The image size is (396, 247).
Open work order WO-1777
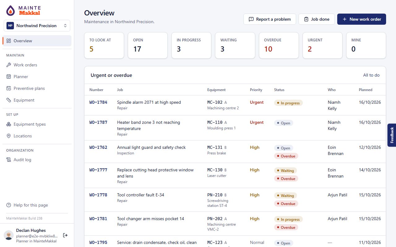point(98,170)
